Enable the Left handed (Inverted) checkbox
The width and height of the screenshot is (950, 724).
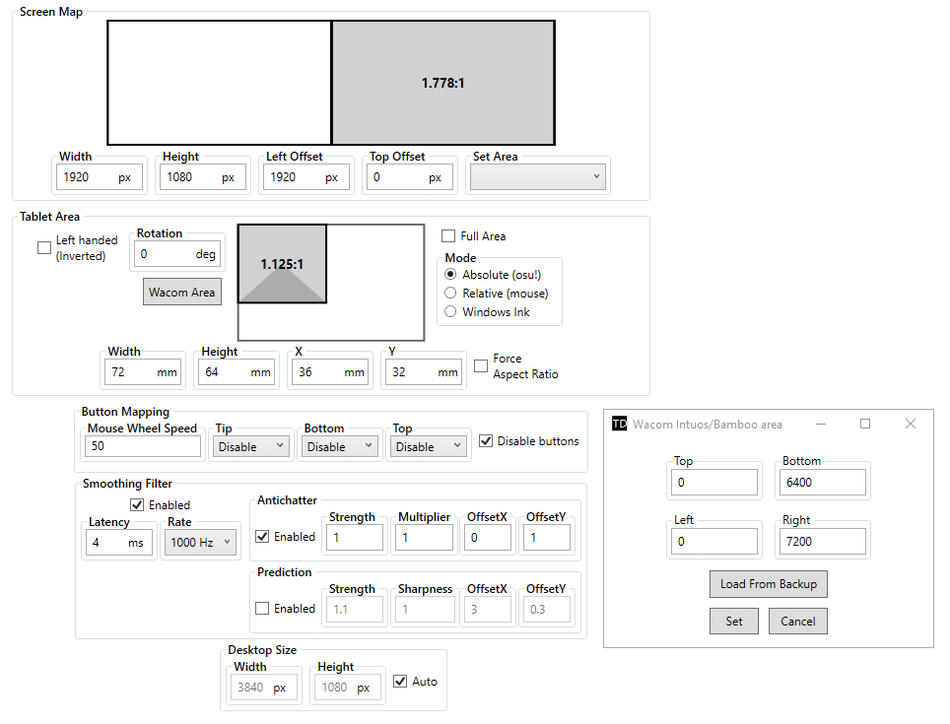pos(44,248)
